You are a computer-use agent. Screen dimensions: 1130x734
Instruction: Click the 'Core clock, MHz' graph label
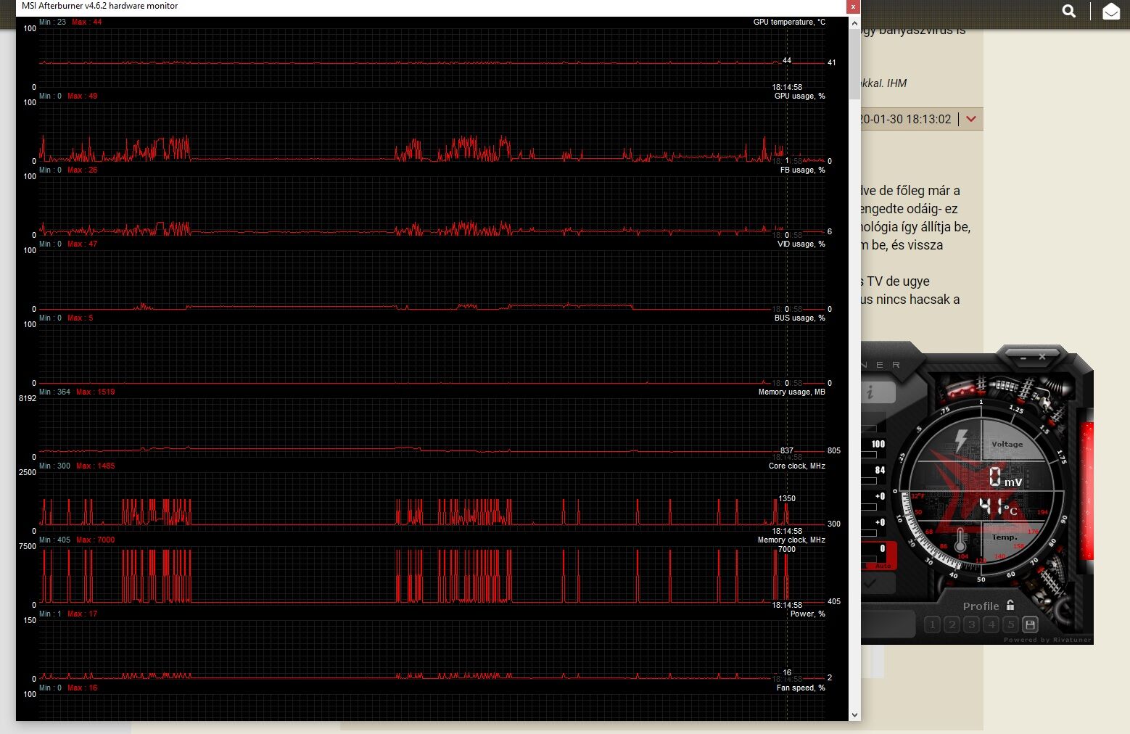[796, 466]
